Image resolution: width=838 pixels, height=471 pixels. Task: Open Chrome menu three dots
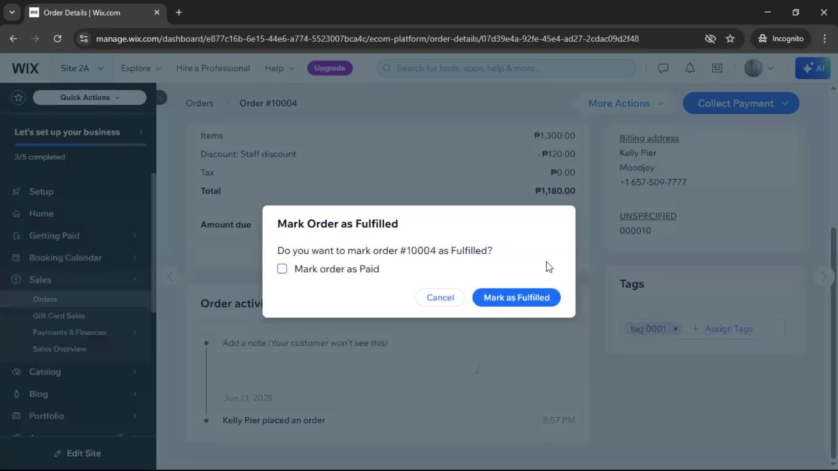pos(824,39)
